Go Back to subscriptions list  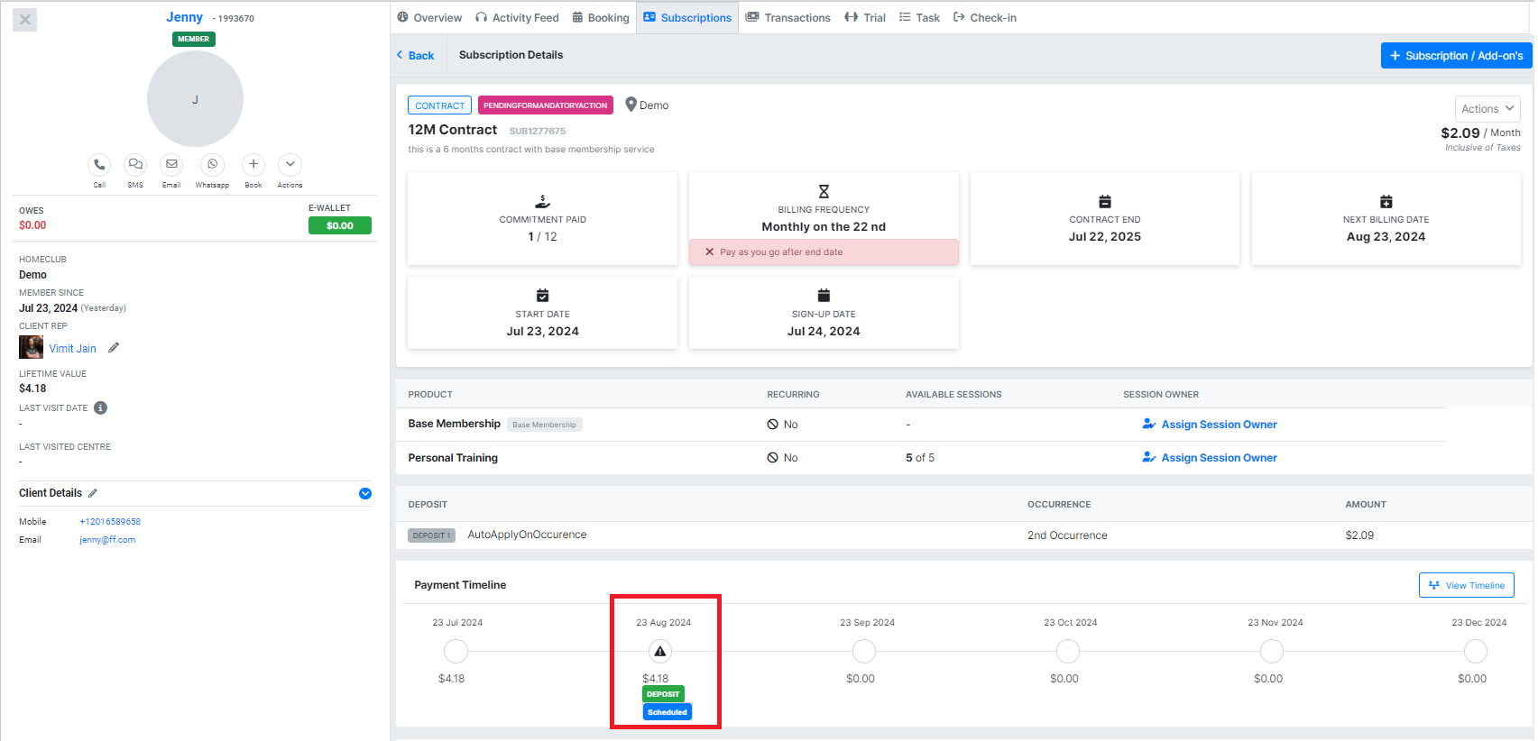(415, 56)
